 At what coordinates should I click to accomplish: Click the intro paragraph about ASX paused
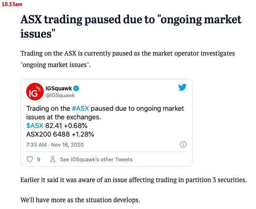tap(128, 59)
